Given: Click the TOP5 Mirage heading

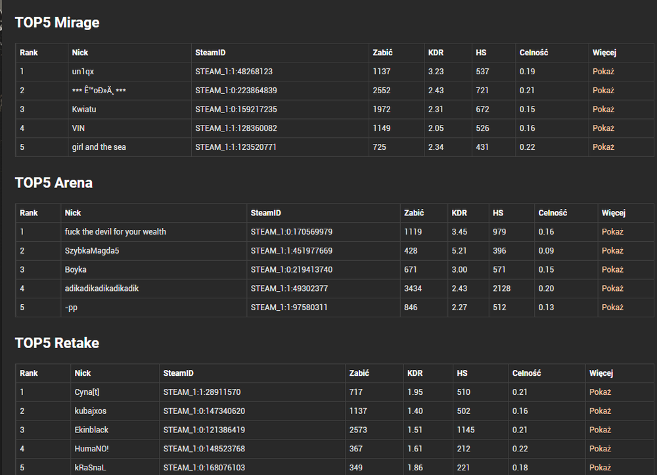Looking at the screenshot, I should click(x=57, y=22).
